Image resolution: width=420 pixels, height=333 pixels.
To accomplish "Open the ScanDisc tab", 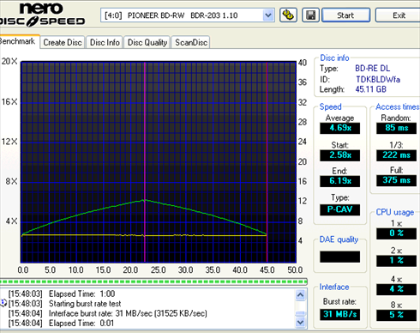I will point(191,42).
